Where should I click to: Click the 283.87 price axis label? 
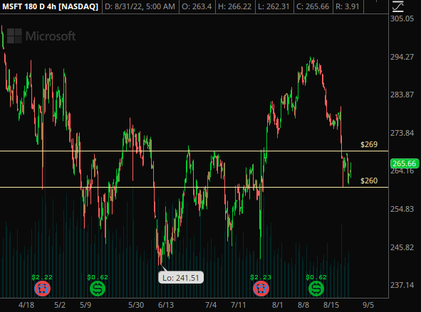pyautogui.click(x=402, y=95)
